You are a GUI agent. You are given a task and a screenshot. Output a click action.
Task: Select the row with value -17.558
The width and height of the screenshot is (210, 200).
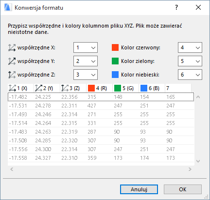coord(101,158)
